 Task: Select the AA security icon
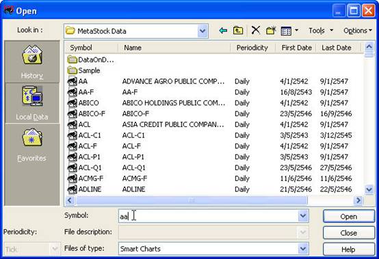[72, 81]
